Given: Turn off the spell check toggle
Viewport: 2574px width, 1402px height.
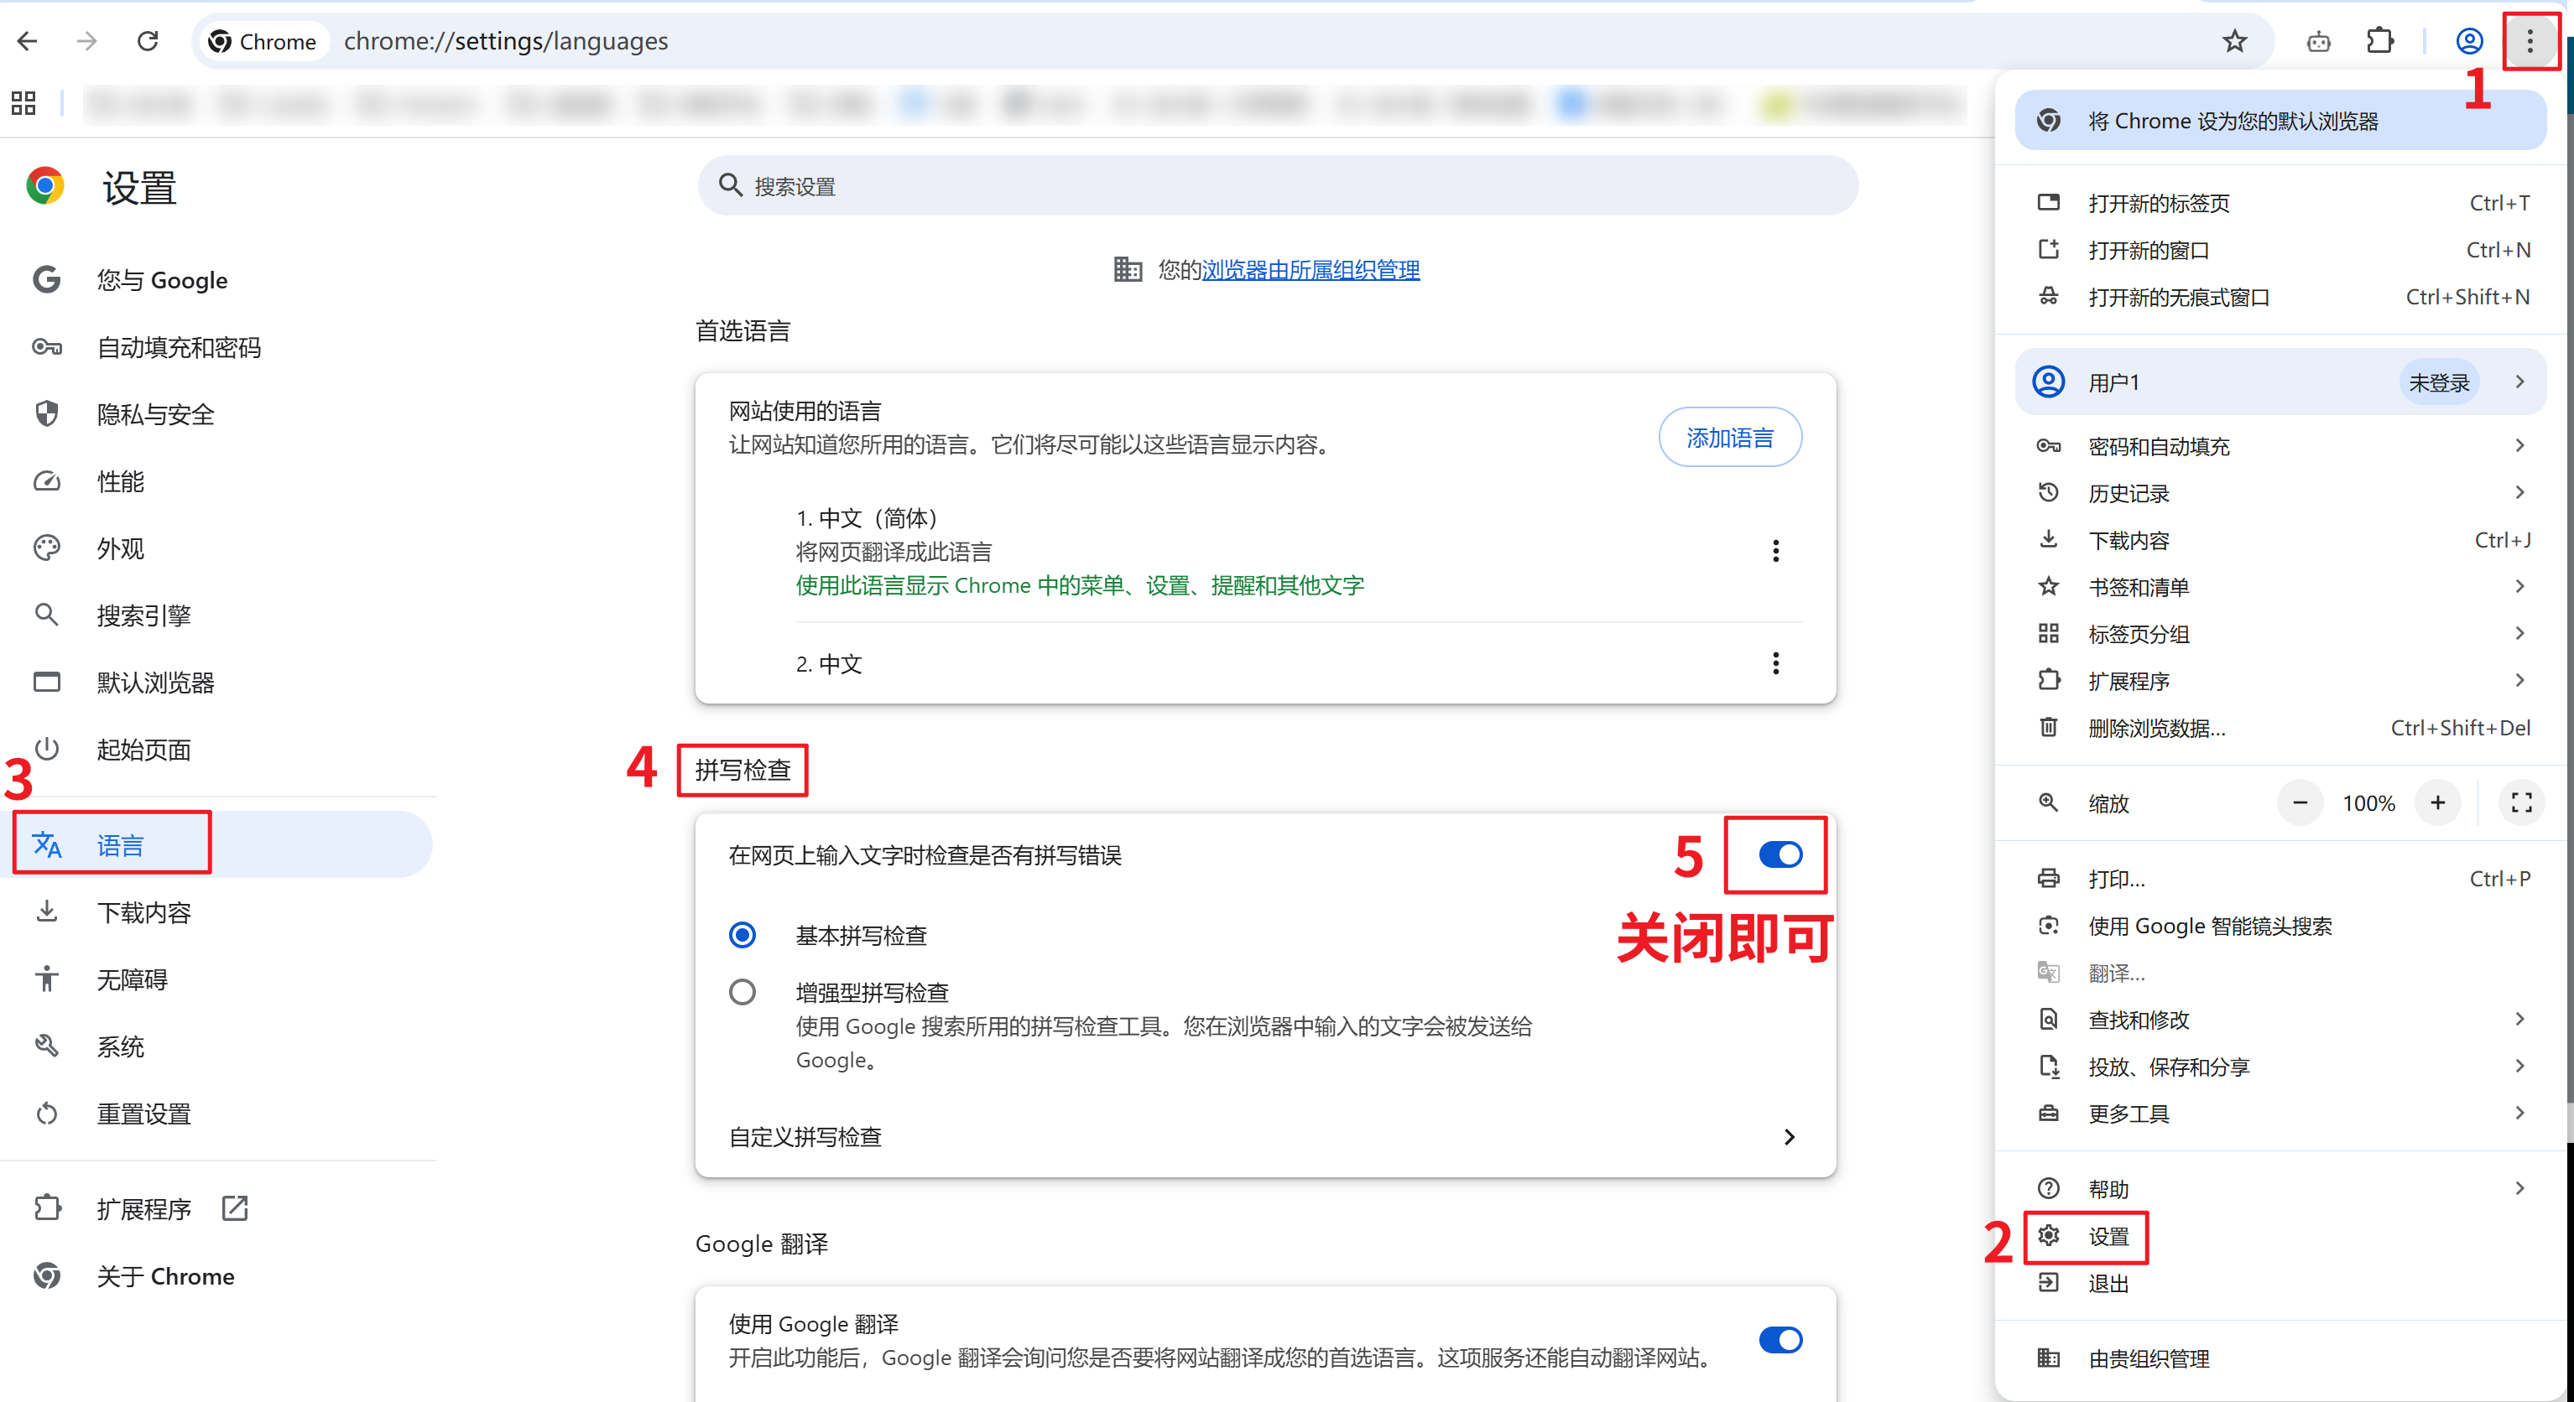Looking at the screenshot, I should point(1779,854).
